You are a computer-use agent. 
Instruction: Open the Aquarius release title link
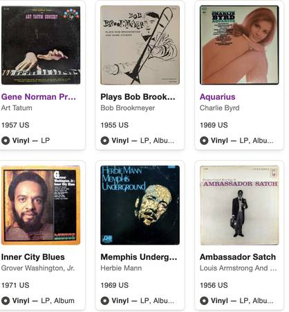point(218,96)
